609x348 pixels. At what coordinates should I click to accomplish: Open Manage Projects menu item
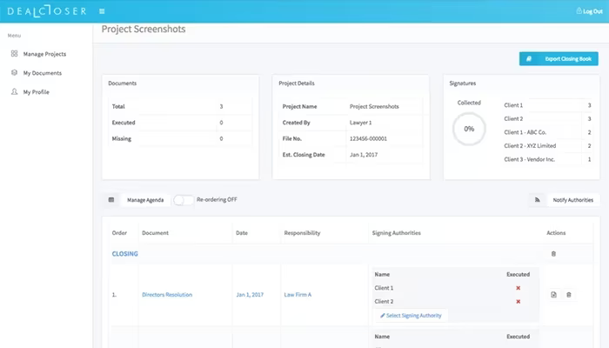(44, 54)
